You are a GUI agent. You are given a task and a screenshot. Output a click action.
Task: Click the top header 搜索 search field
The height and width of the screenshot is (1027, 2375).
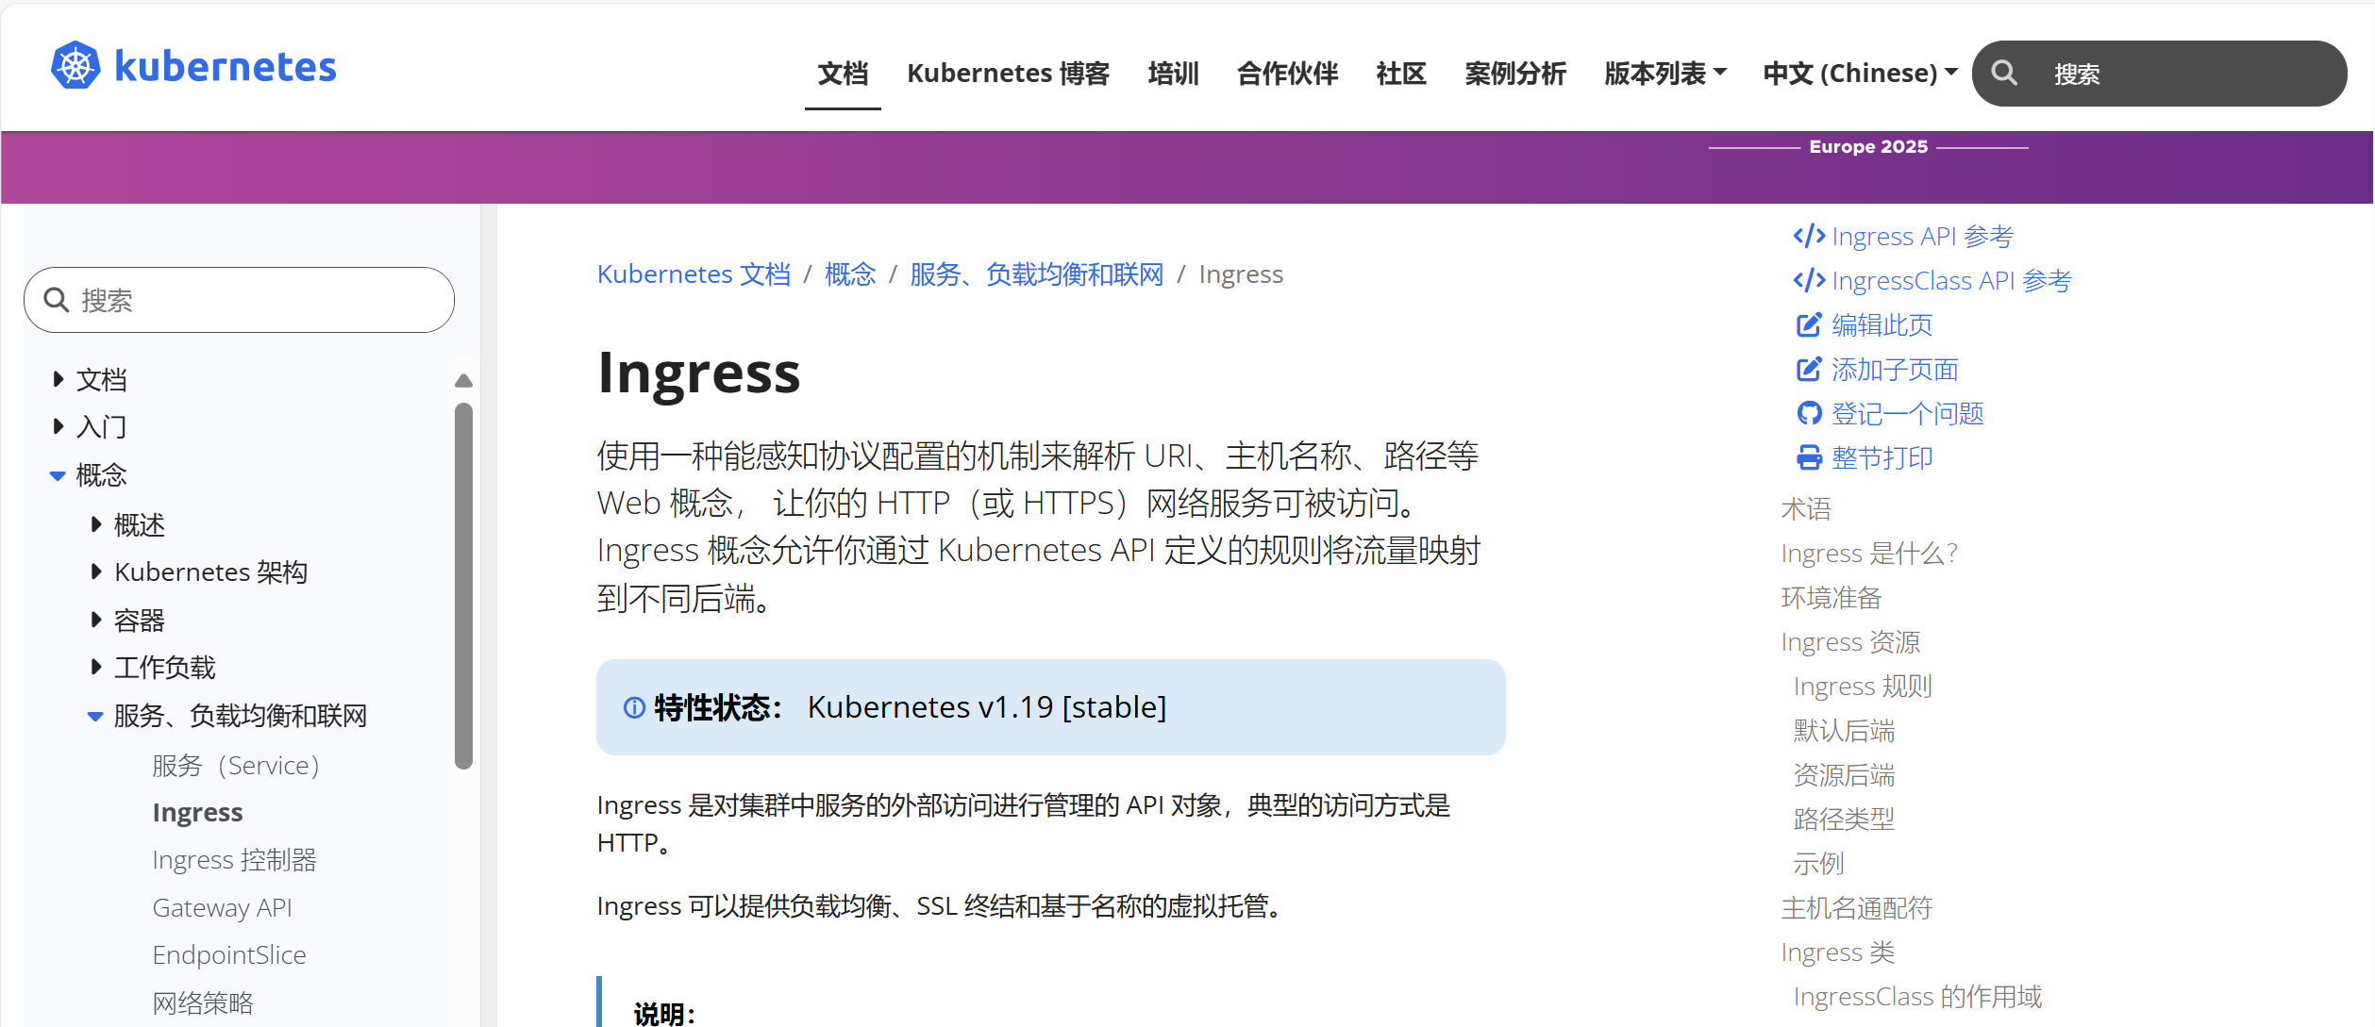(2159, 74)
